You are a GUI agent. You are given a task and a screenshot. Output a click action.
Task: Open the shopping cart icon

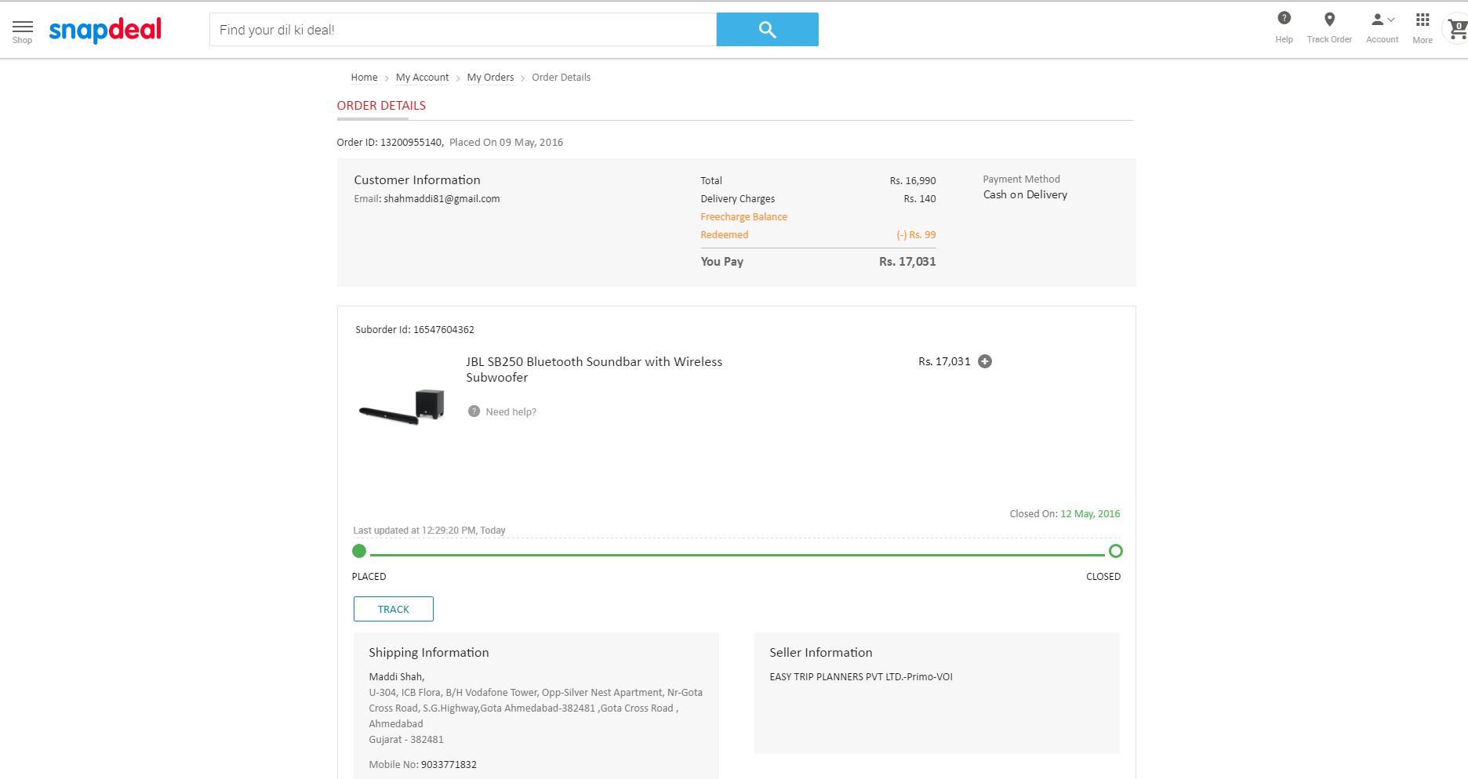point(1456,29)
